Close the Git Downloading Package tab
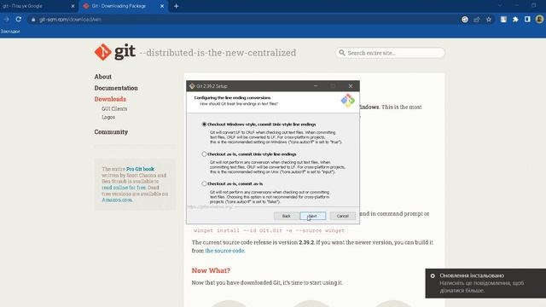This screenshot has width=546, height=307. coord(162,6)
